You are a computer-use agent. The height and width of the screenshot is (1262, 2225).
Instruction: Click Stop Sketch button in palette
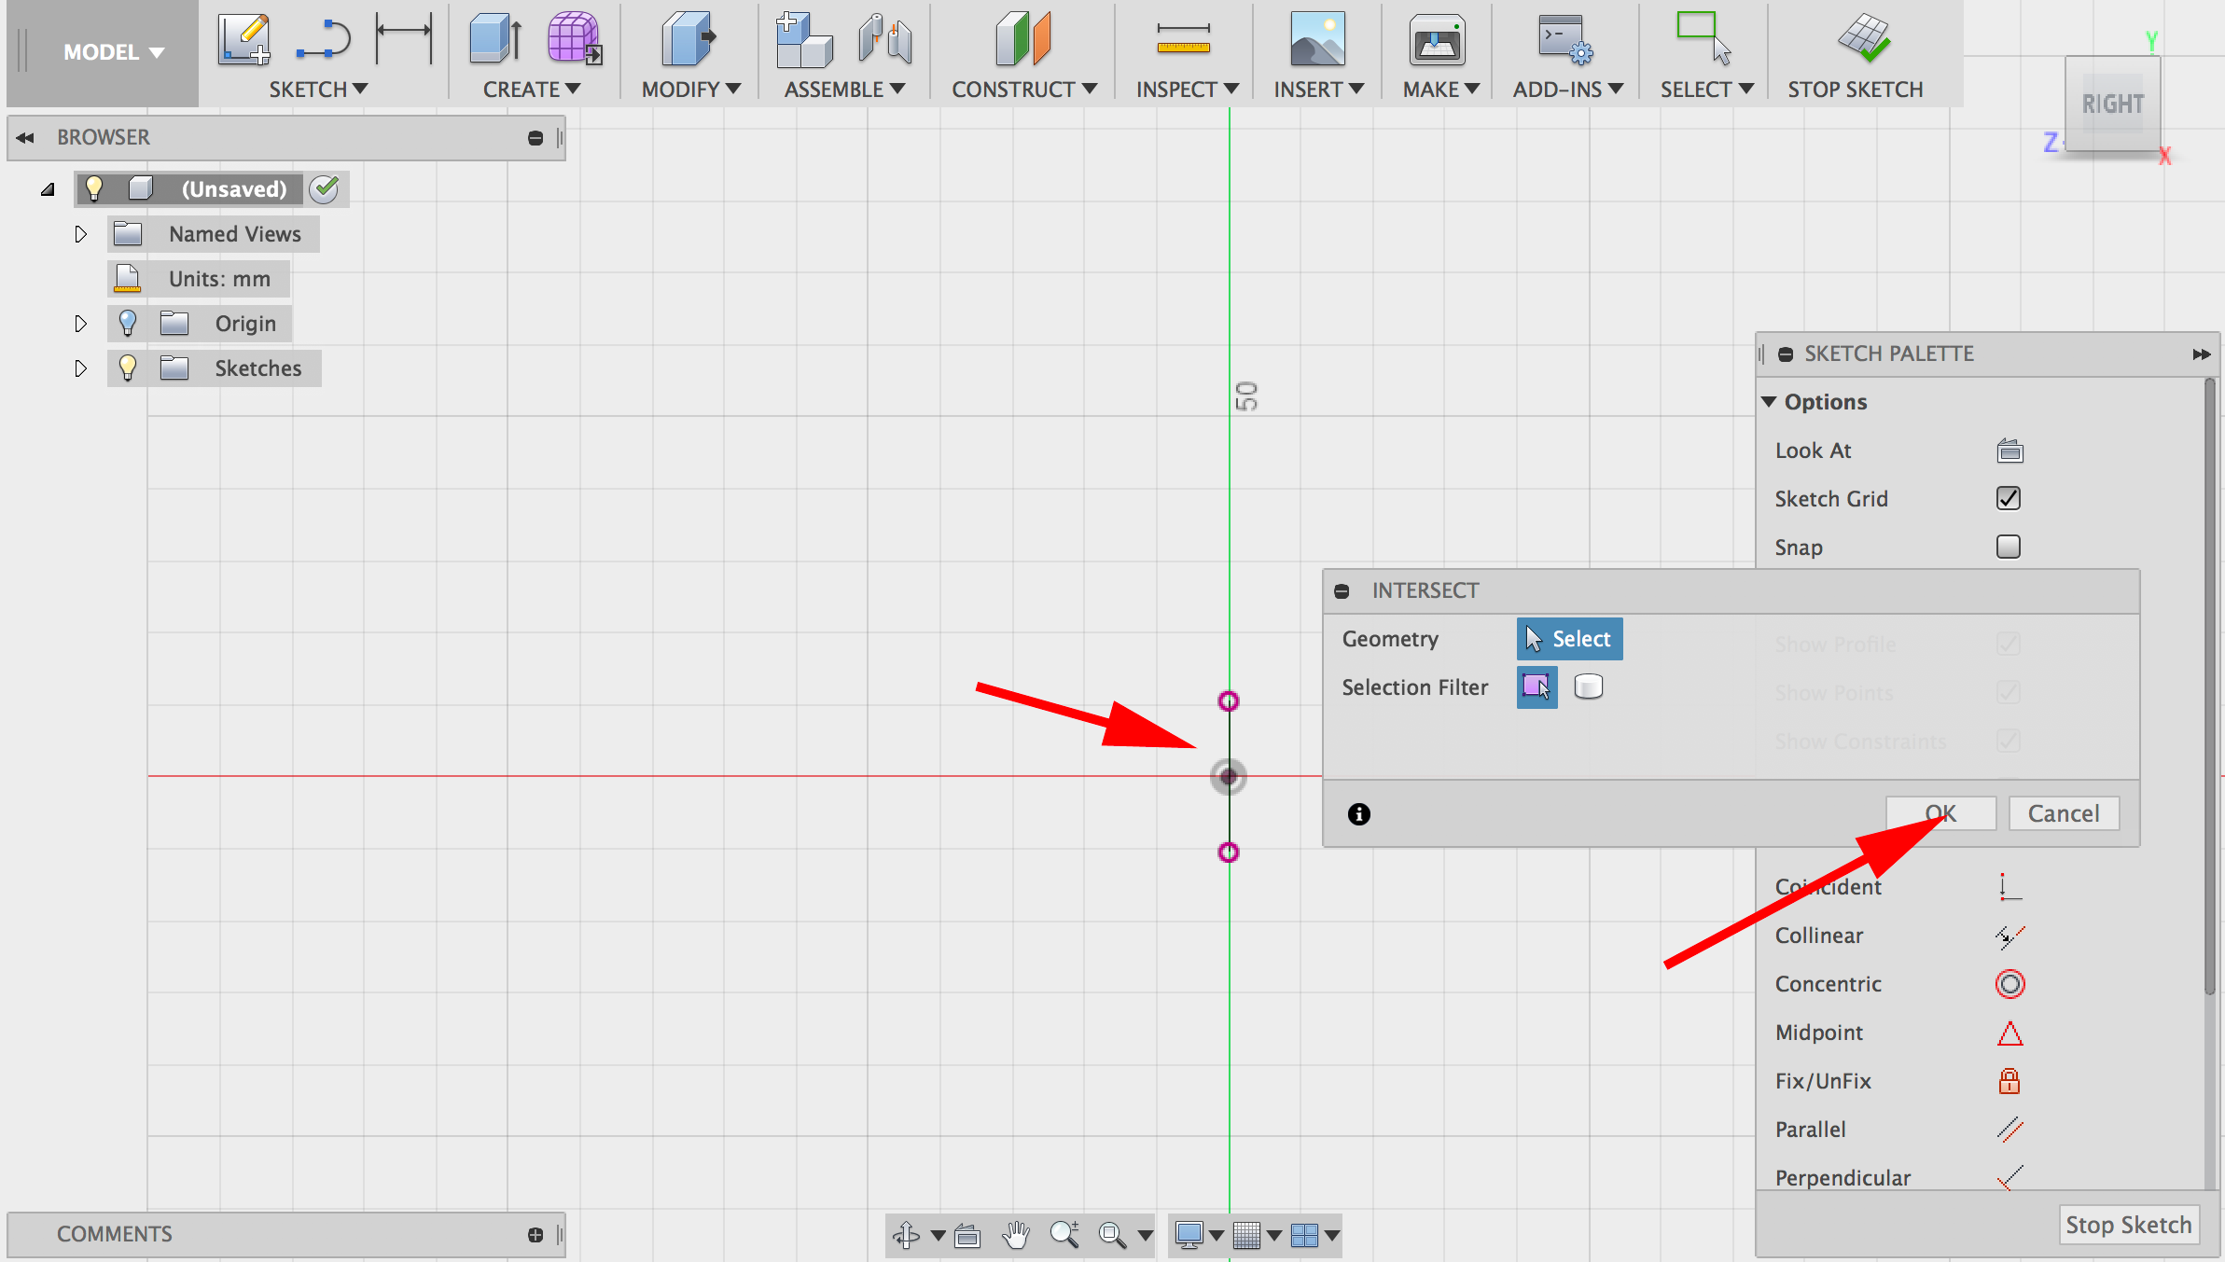click(x=2128, y=1225)
